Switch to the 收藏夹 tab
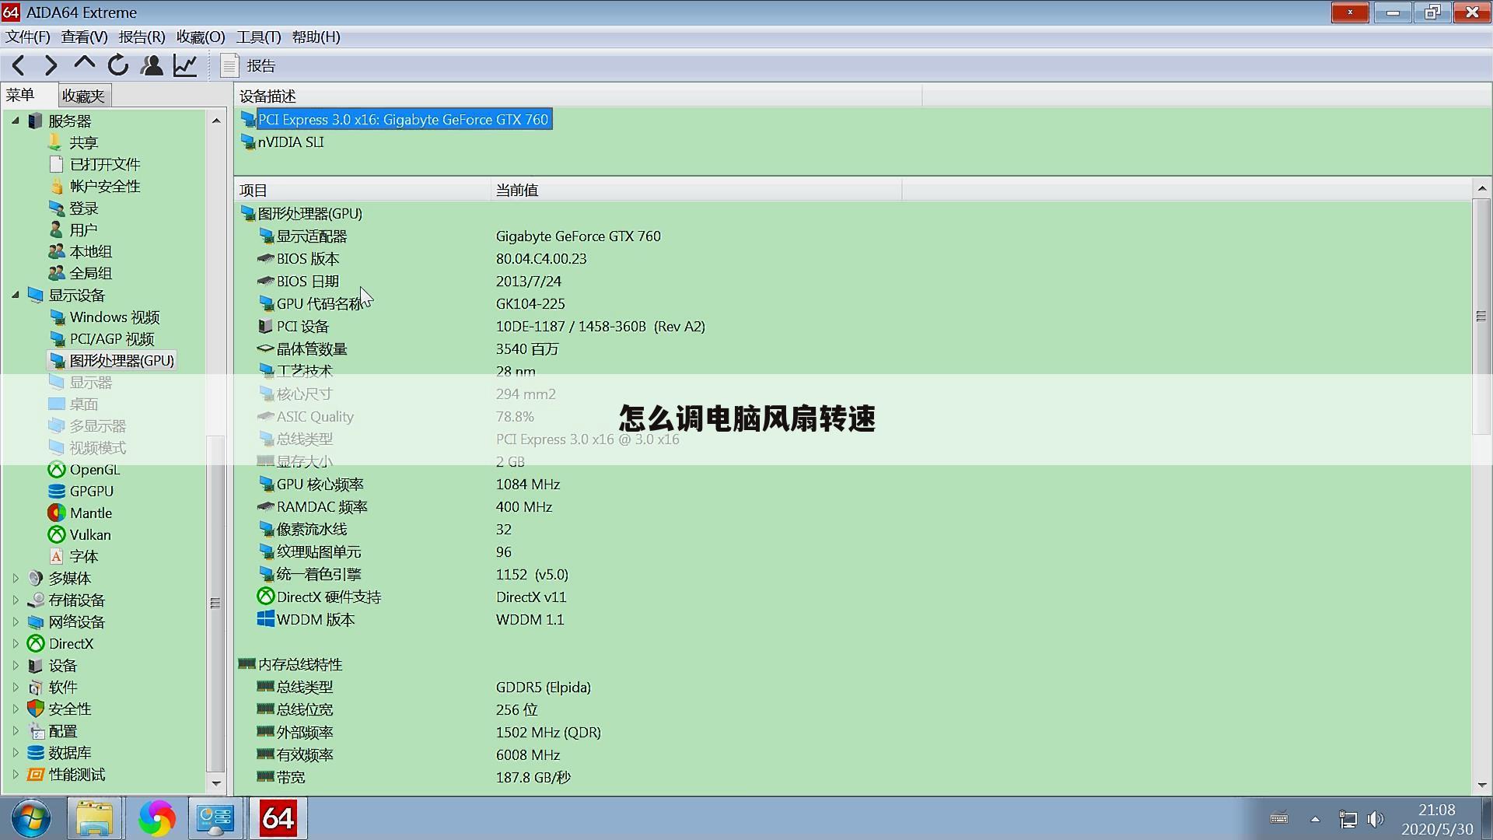 (83, 96)
